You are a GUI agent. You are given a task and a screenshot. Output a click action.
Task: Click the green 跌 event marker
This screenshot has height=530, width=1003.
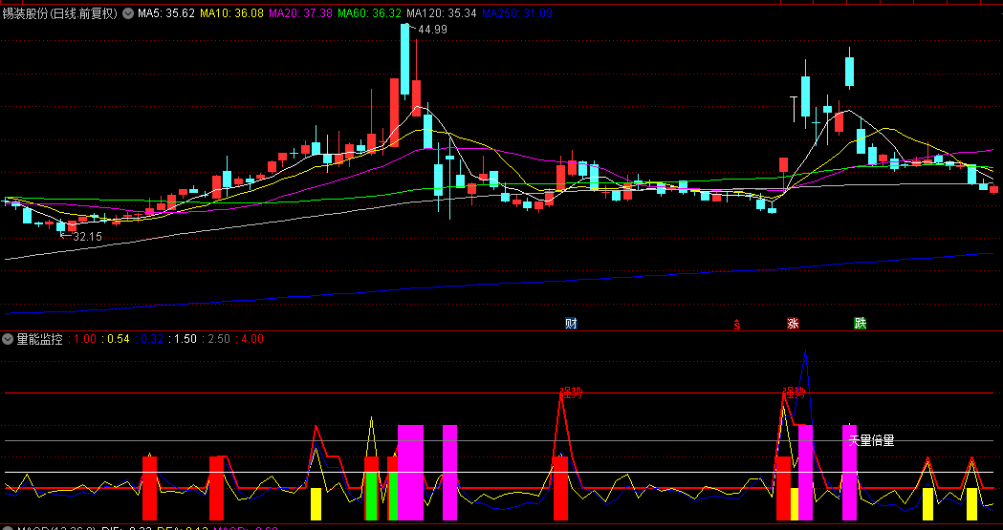[x=861, y=323]
